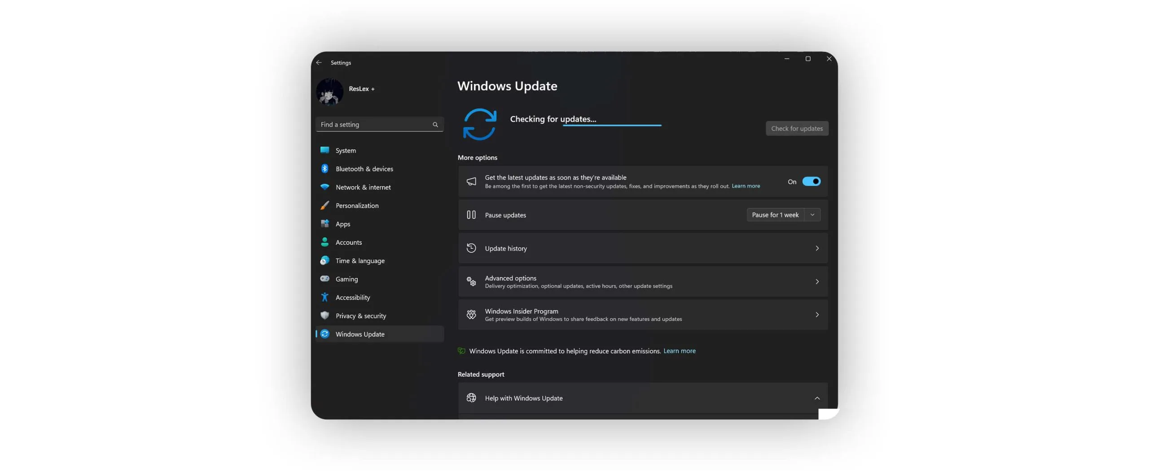
Task: Open Accessibility via its figure icon
Action: (325, 297)
